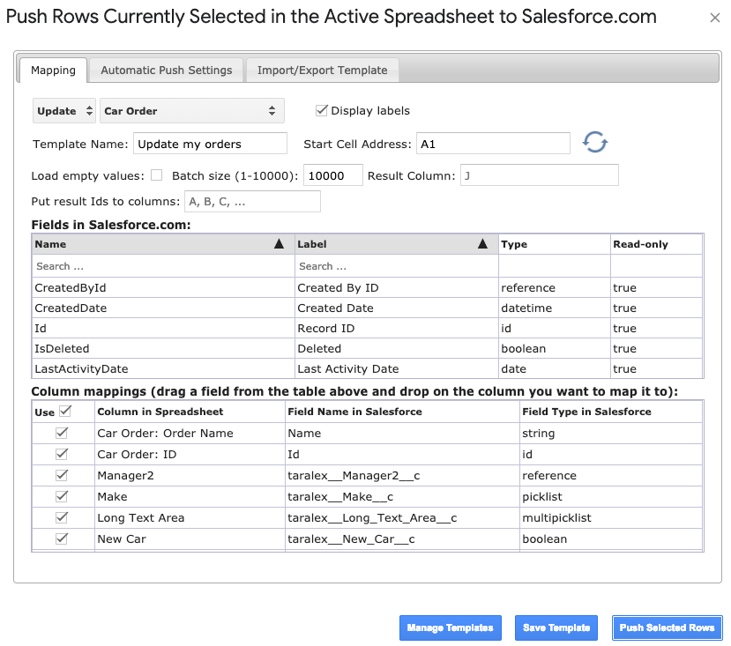Screen dimensions: 731x646
Task: Toggle the Display labels checkbox
Action: [x=321, y=110]
